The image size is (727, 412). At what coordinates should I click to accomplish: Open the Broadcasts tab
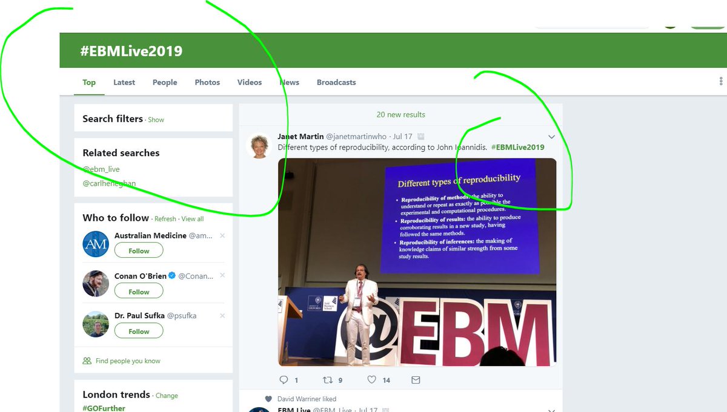[x=336, y=82]
